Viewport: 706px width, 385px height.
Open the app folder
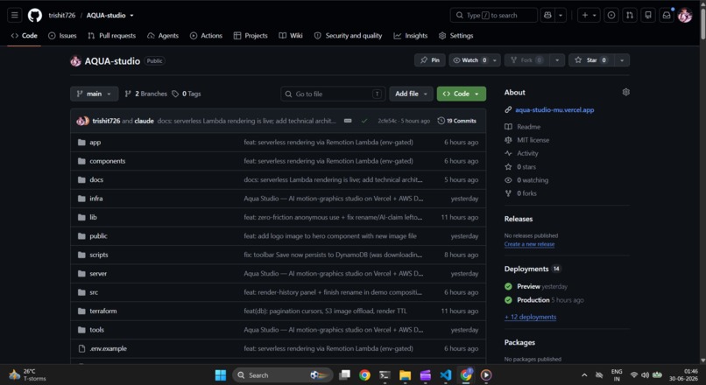pos(95,142)
